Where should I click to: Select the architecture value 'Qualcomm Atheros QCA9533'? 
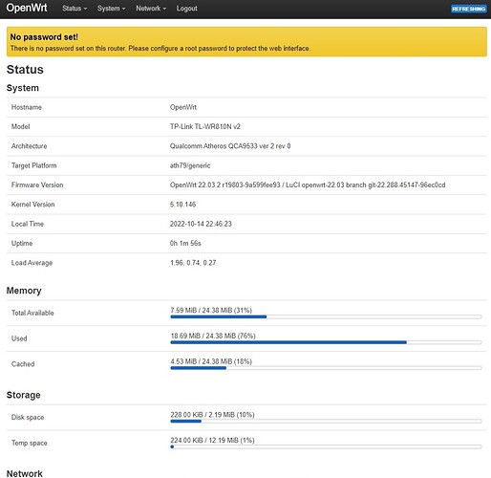click(x=214, y=146)
